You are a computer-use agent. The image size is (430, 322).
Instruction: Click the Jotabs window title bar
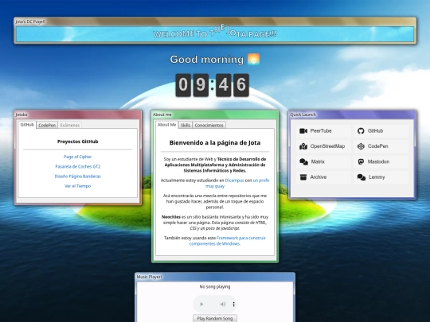(x=77, y=114)
